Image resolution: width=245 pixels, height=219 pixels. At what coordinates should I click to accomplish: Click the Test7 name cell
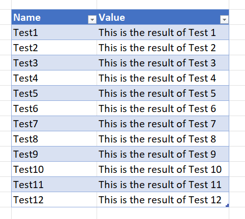pyautogui.click(x=54, y=124)
